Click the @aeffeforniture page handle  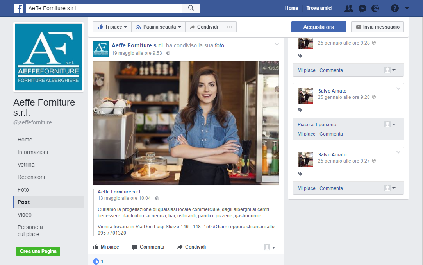[33, 122]
